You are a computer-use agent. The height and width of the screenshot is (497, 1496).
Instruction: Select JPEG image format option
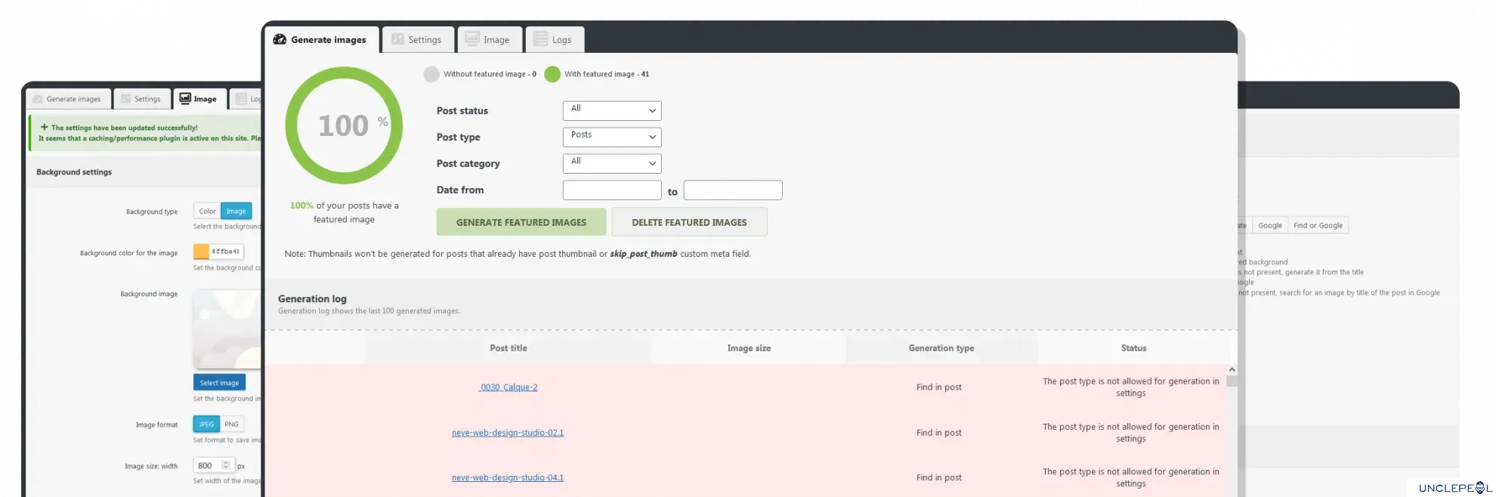pos(206,424)
